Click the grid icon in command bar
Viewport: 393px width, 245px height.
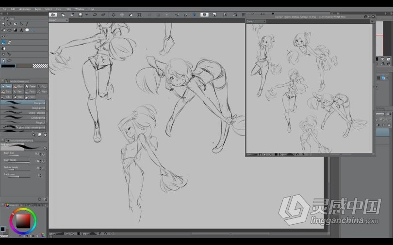[x=244, y=15]
